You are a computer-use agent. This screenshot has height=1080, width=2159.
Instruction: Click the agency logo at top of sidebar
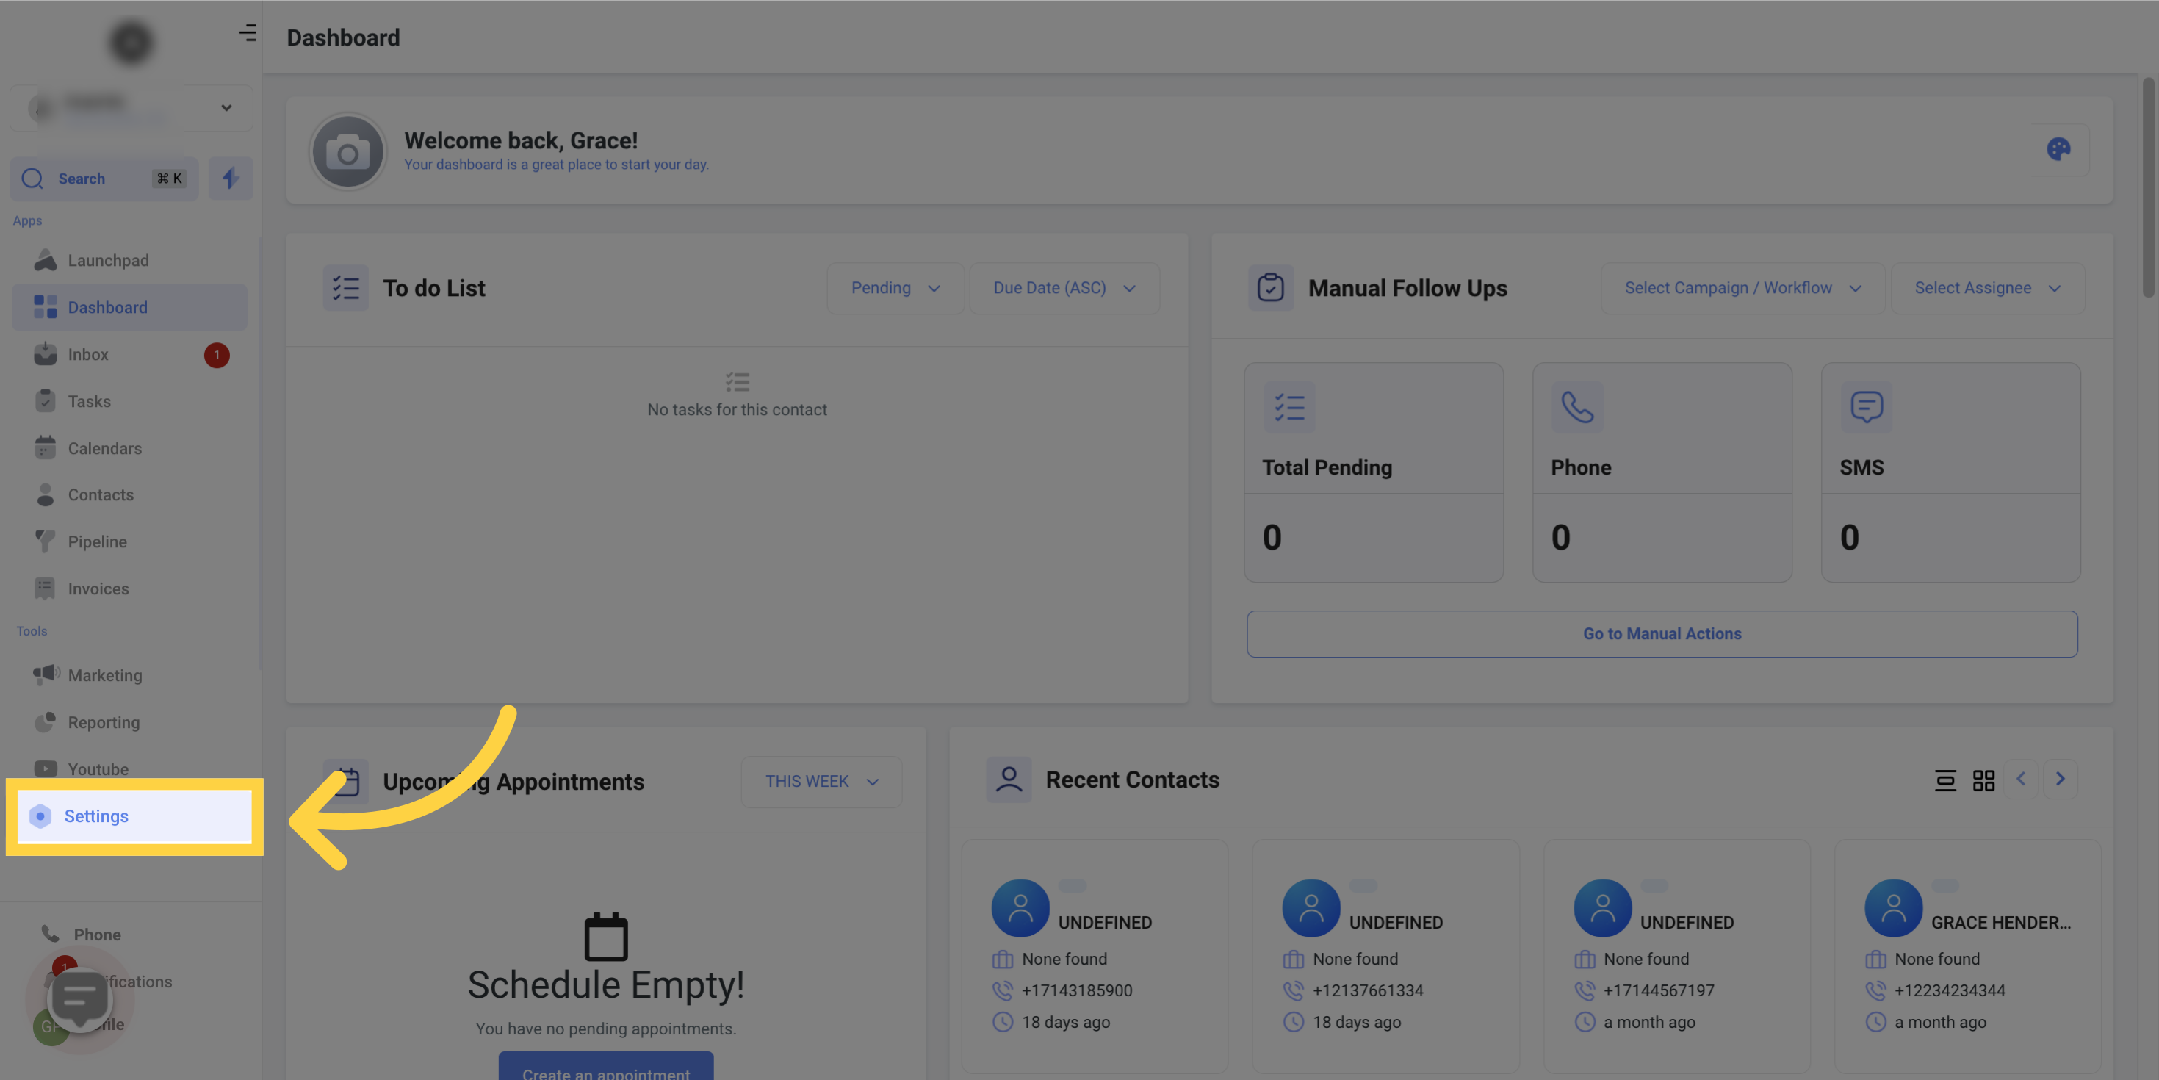131,42
